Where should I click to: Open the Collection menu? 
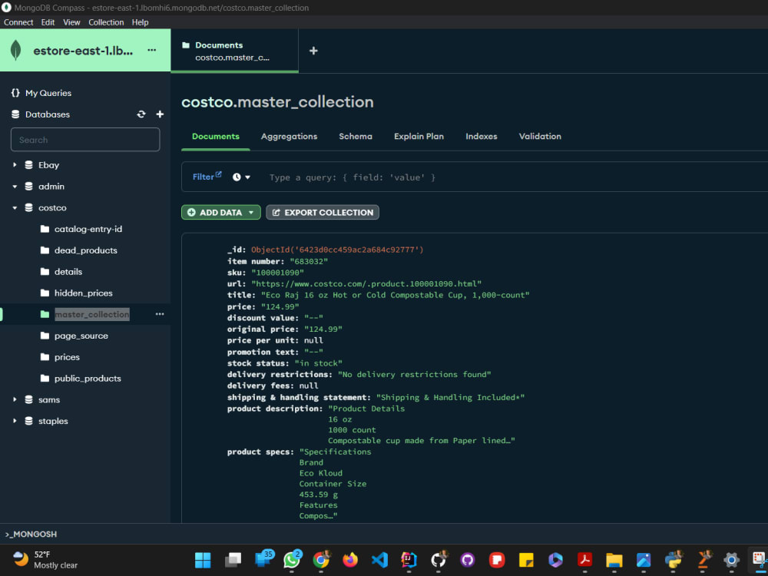[106, 22]
